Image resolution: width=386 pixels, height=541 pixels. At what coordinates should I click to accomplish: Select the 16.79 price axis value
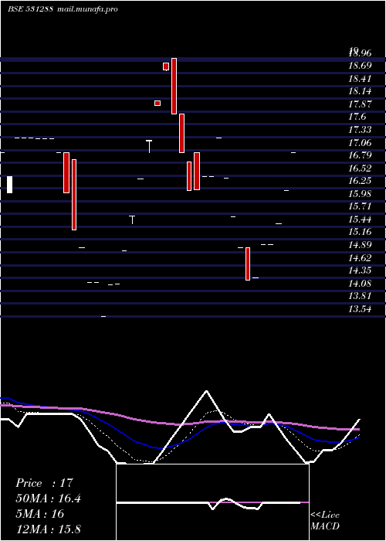361,155
